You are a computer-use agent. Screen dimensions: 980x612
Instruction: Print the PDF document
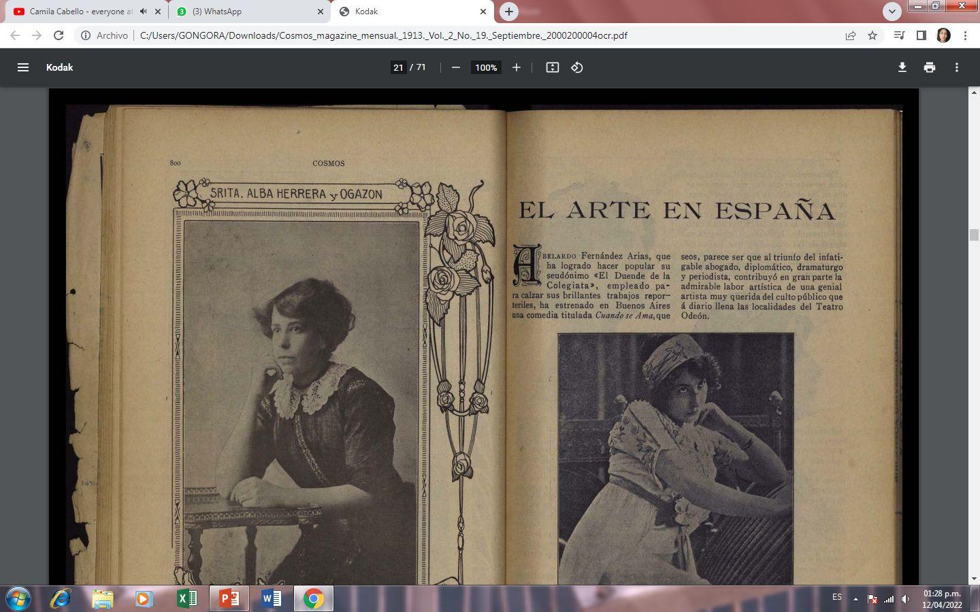[x=930, y=67]
